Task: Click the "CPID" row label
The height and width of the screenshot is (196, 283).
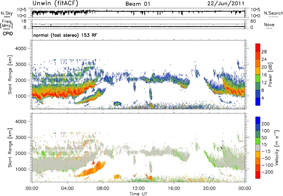Action: pyautogui.click(x=8, y=34)
